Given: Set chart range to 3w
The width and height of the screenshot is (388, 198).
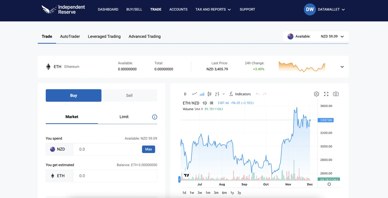Looking at the screenshot, I should [200, 193].
